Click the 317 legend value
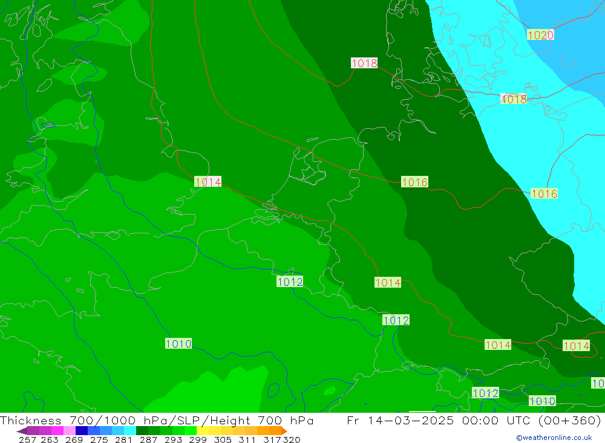The width and height of the screenshot is (605, 443). point(272,439)
